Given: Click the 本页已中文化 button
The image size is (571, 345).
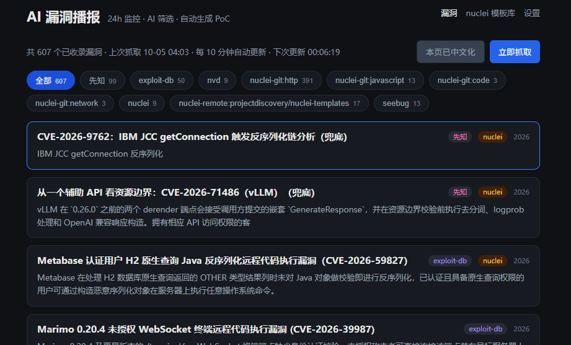Looking at the screenshot, I should [x=451, y=51].
